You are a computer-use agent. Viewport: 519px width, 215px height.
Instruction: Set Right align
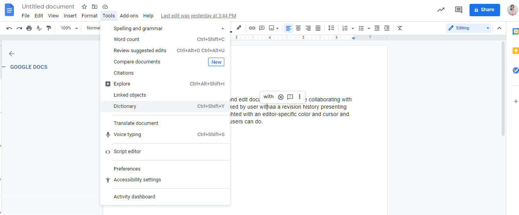(308, 28)
